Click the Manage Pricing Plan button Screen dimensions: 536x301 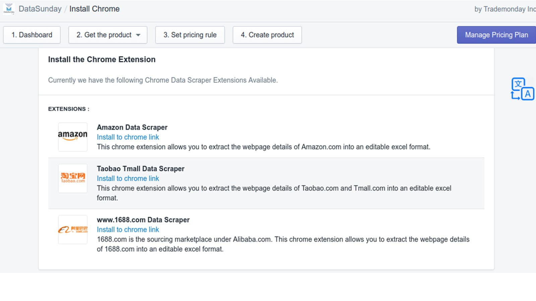click(x=496, y=35)
